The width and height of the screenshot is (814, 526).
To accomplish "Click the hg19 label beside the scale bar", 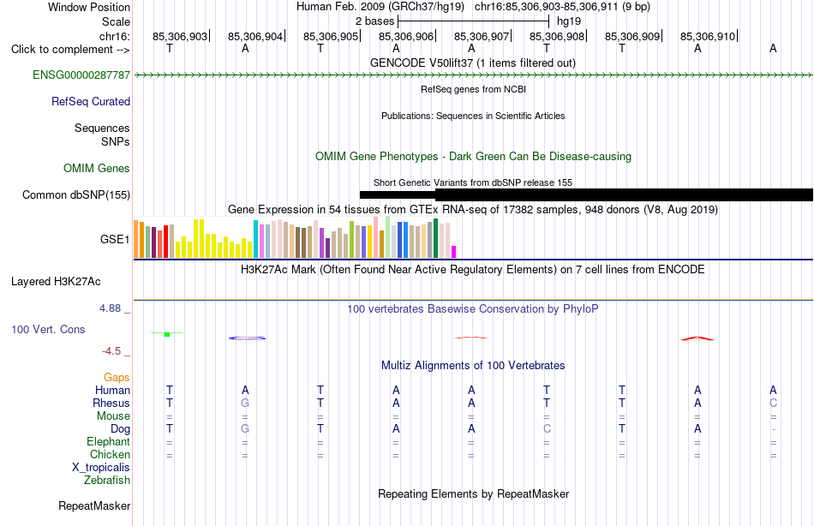I will click(568, 21).
